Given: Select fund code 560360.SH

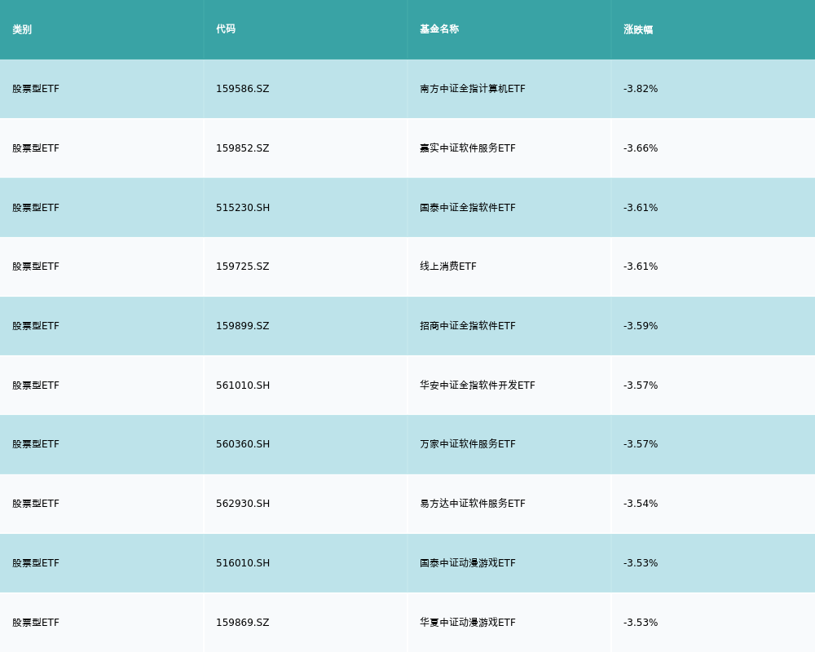Looking at the screenshot, I should [243, 444].
